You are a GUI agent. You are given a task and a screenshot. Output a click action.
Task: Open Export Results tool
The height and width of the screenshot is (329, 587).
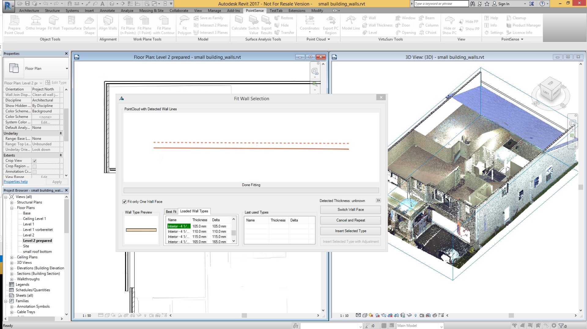tap(266, 25)
